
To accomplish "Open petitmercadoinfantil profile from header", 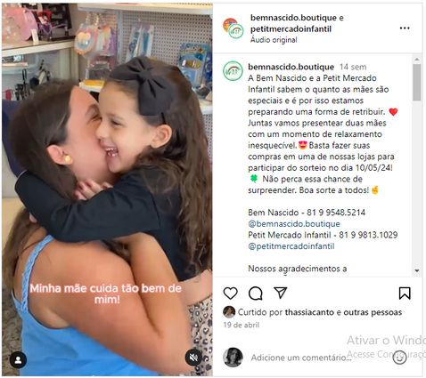I will tap(291, 29).
